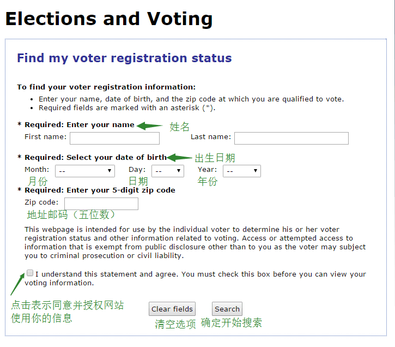
Task: Click the 'Zip code:' label
Action: [41, 202]
